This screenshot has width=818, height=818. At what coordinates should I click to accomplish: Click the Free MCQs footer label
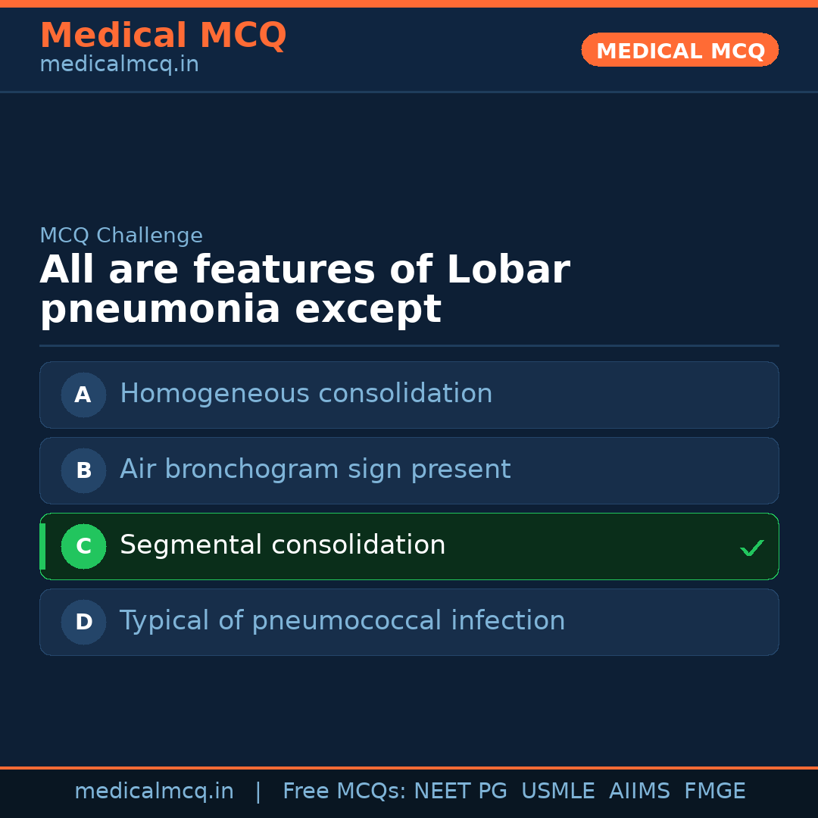(344, 791)
